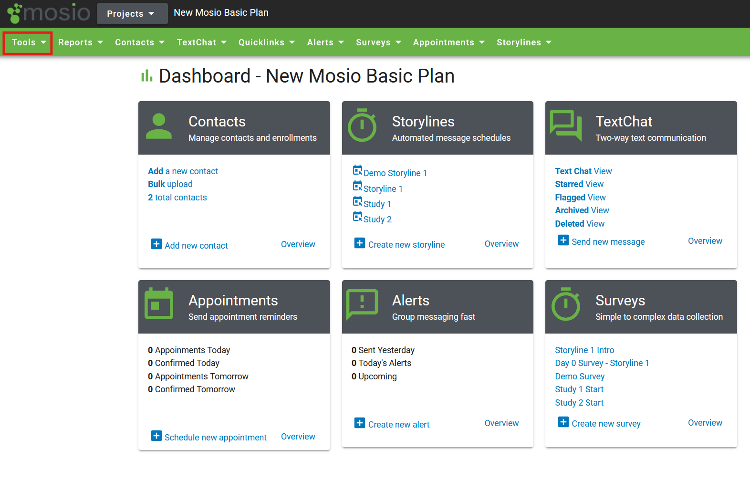Click the dashboard bar chart icon
Screen dimensions: 750x502
click(146, 75)
